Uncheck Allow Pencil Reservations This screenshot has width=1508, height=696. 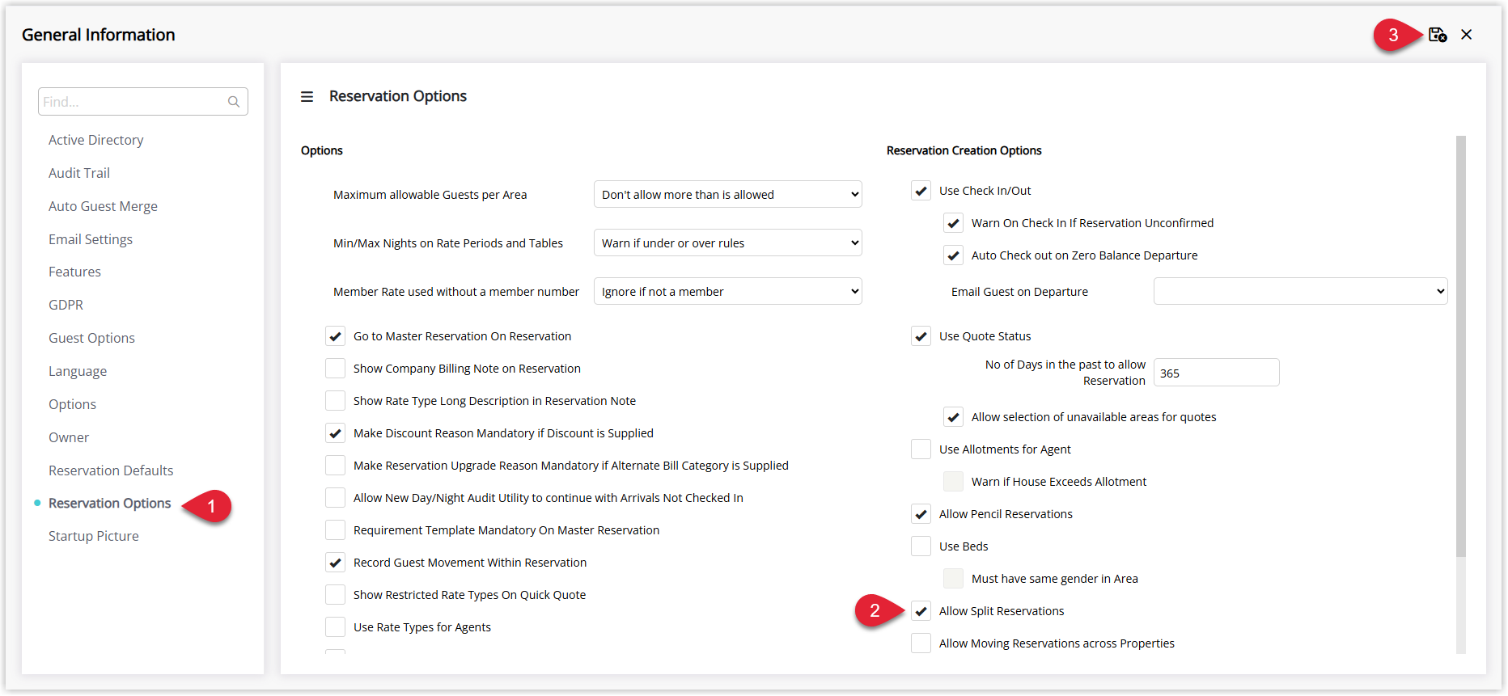[921, 514]
